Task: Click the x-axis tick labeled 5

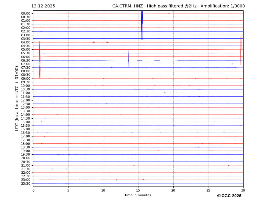Action: click(68, 190)
